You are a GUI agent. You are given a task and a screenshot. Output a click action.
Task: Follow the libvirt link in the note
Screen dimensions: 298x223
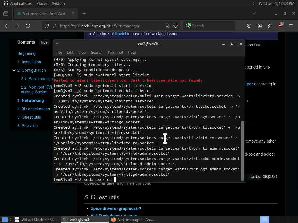coord(120,34)
